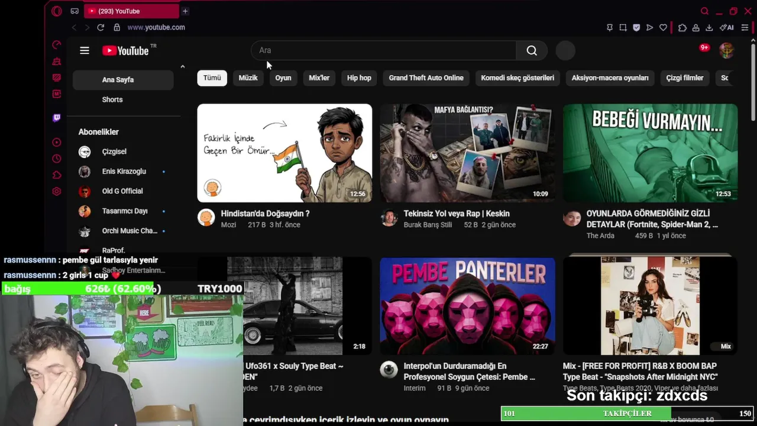Screen dimensions: 757x426
Task: Collapse sidebar with up arrow
Action: pyautogui.click(x=183, y=67)
